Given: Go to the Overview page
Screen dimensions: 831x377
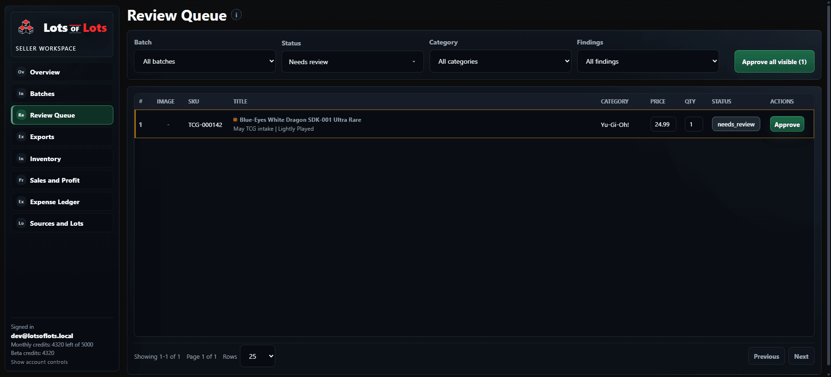Looking at the screenshot, I should point(62,72).
